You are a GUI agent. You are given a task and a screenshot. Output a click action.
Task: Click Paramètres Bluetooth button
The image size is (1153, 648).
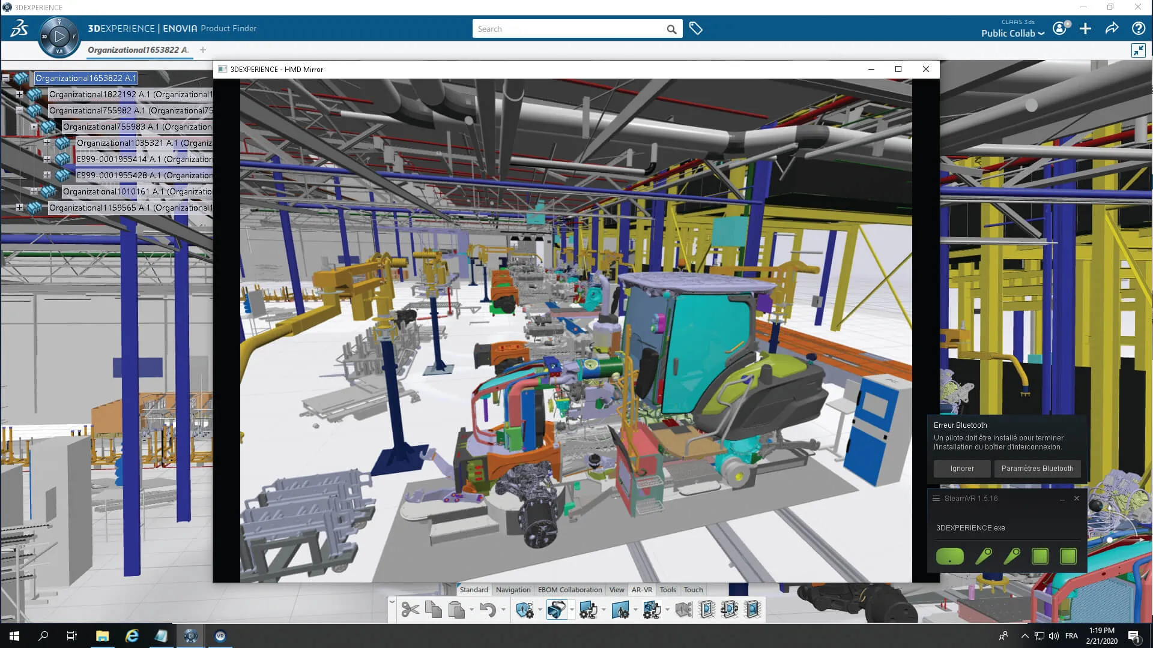click(x=1037, y=467)
